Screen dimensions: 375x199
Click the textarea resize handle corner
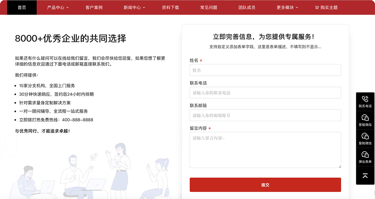[x=339, y=166]
